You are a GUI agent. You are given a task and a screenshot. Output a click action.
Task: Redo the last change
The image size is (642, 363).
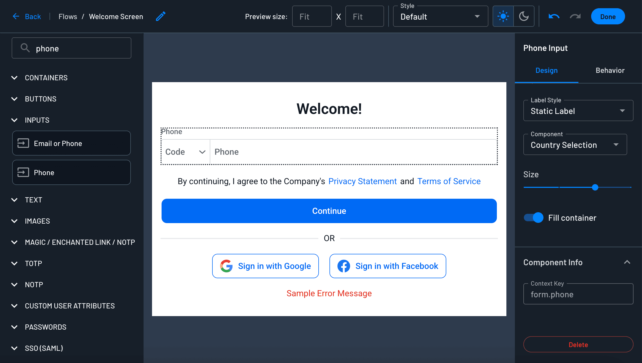(575, 16)
